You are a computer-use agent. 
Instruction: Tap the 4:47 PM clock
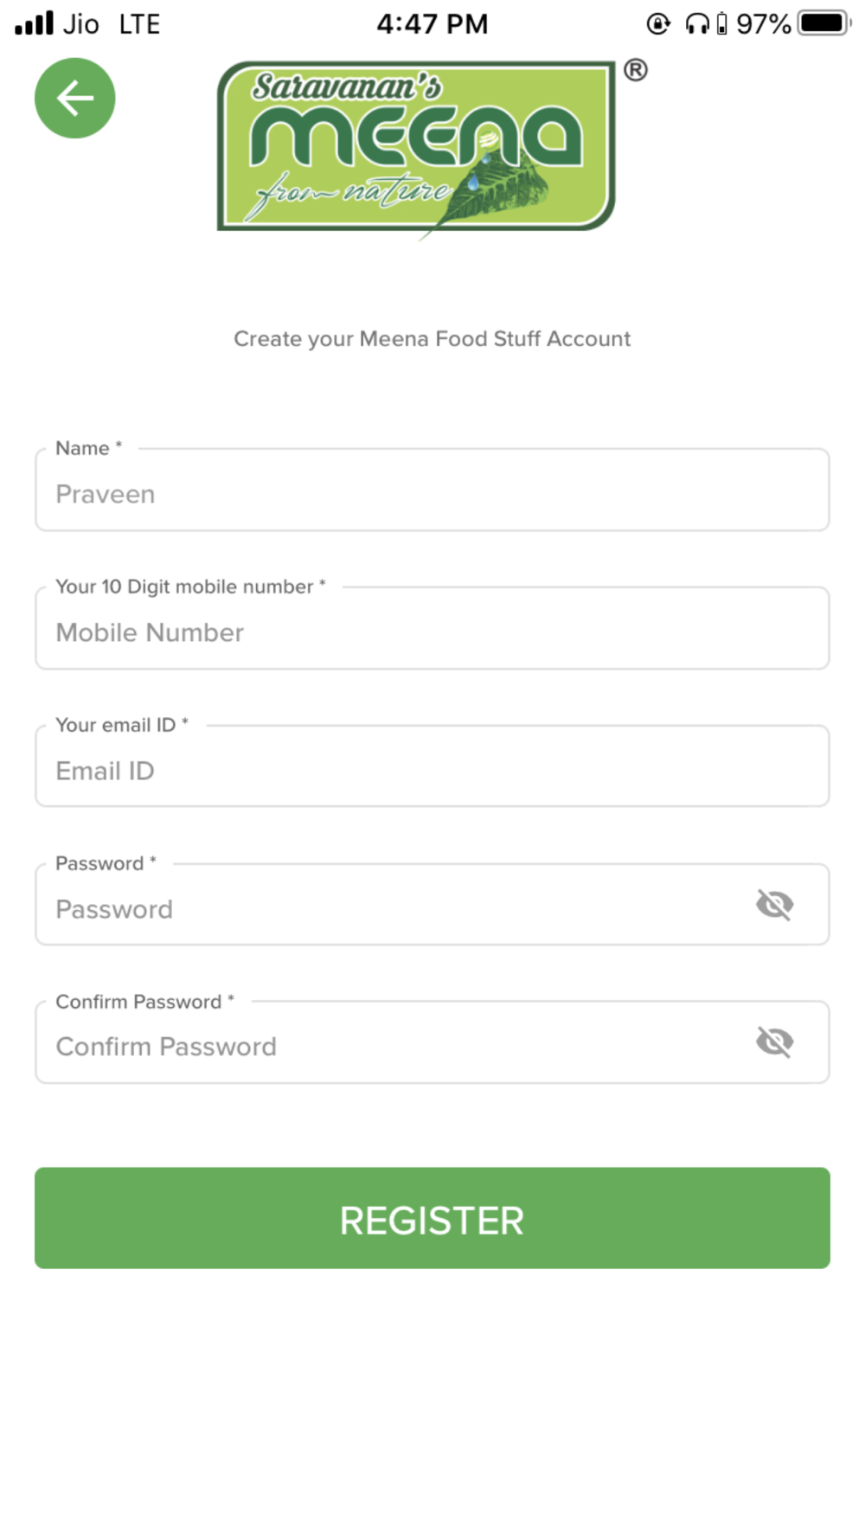point(432,23)
